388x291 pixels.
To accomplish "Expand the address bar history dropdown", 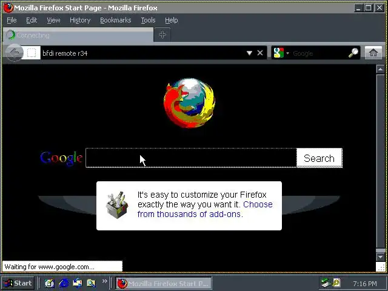I will [x=249, y=53].
